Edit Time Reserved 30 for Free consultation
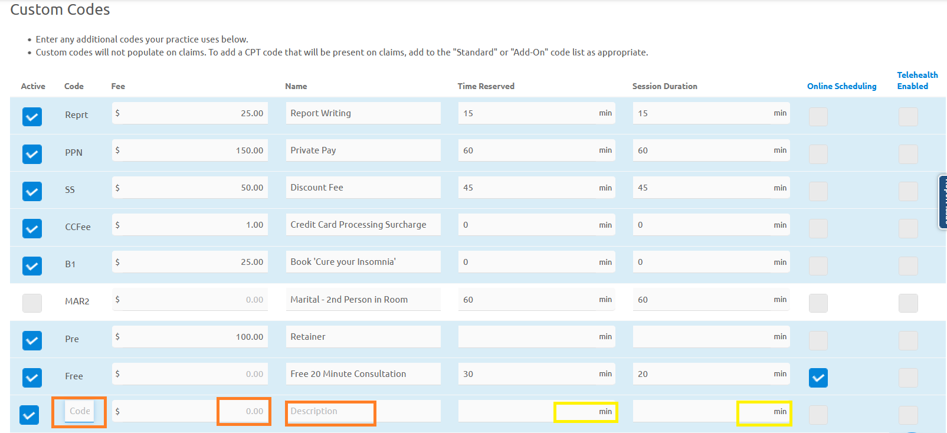The height and width of the screenshot is (433, 947). click(x=536, y=374)
